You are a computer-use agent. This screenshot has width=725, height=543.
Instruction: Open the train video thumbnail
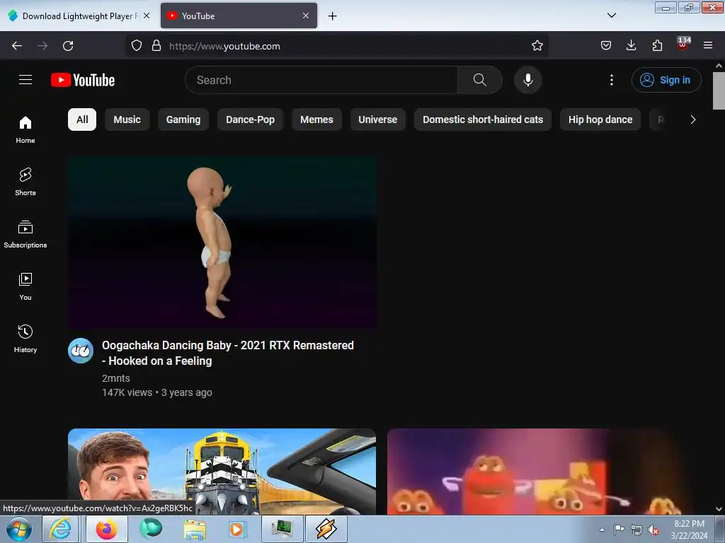coord(222,472)
